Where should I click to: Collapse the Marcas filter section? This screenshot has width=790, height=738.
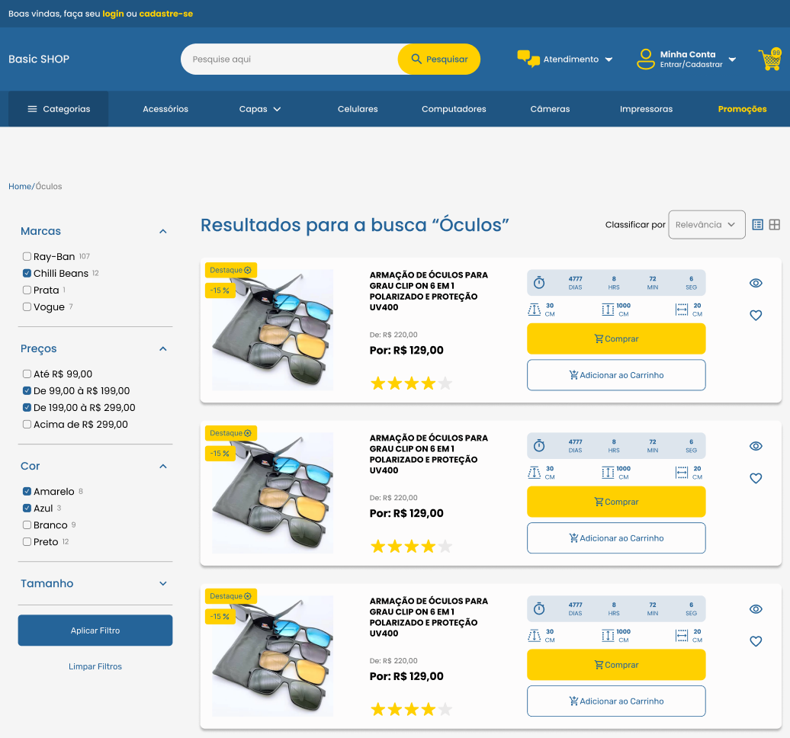[162, 231]
